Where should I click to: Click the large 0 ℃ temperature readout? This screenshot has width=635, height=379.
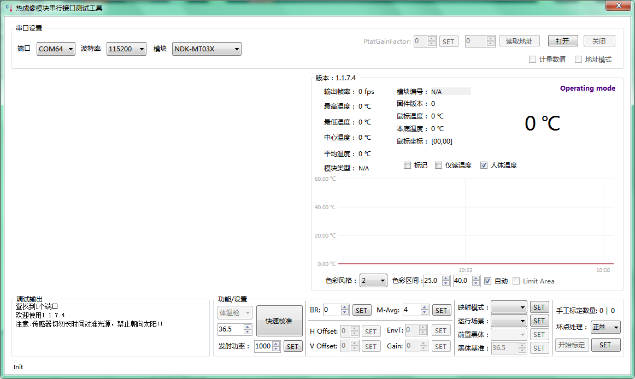coord(543,123)
